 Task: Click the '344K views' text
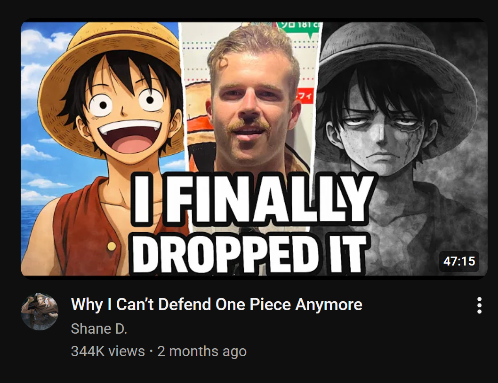pos(108,352)
